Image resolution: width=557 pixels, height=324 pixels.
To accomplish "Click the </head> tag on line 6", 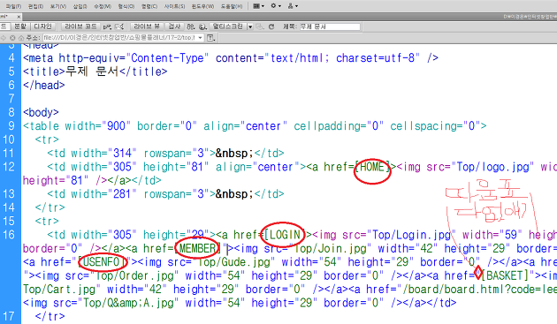I will pyautogui.click(x=44, y=85).
